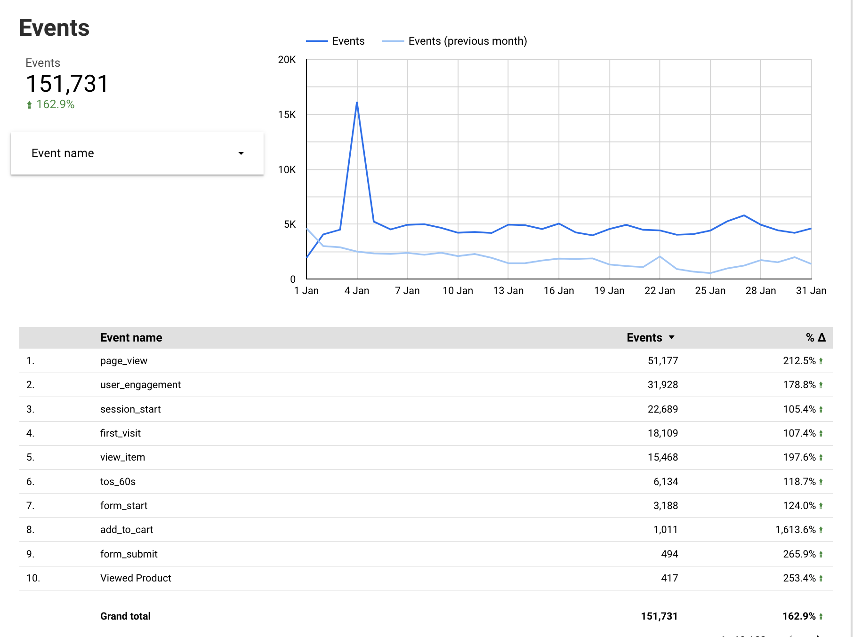The height and width of the screenshot is (637, 853).
Task: Click the Event name column header
Action: 131,337
